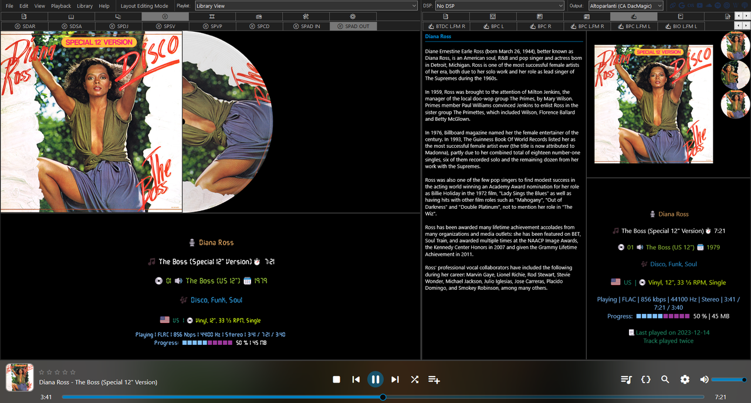Stop playback with the stop button
This screenshot has height=403, width=751.
click(x=336, y=380)
